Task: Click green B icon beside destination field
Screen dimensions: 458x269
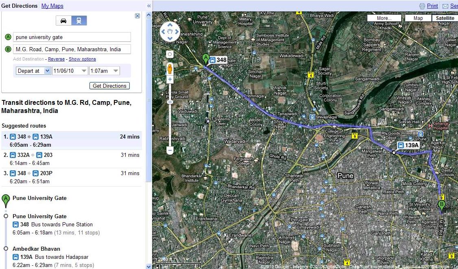Action: tap(8, 49)
